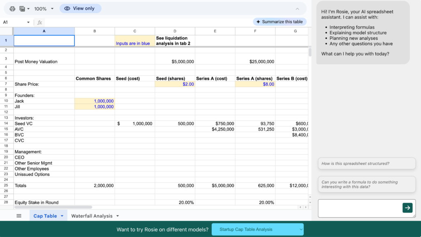Click the chat message input field
This screenshot has width=421, height=237.
point(359,208)
